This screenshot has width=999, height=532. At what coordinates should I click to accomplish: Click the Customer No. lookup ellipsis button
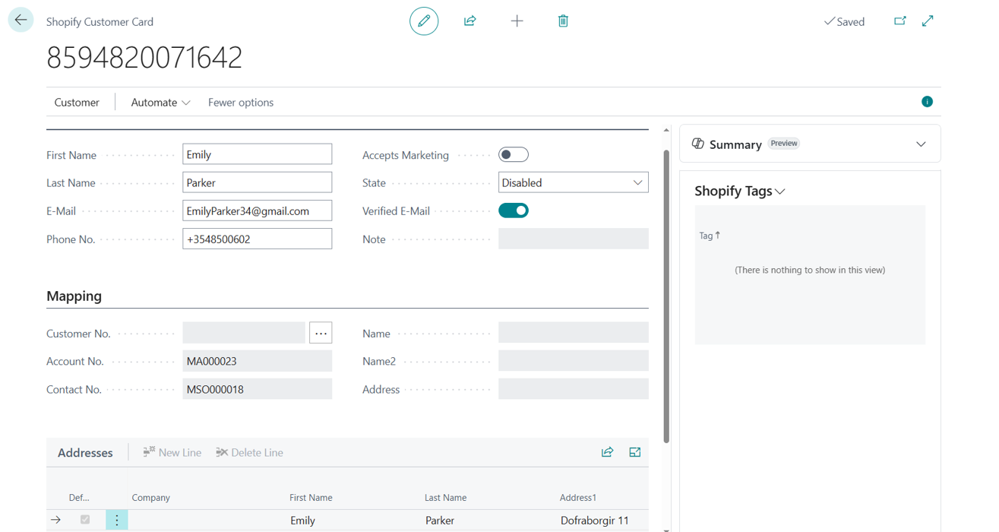coord(321,333)
